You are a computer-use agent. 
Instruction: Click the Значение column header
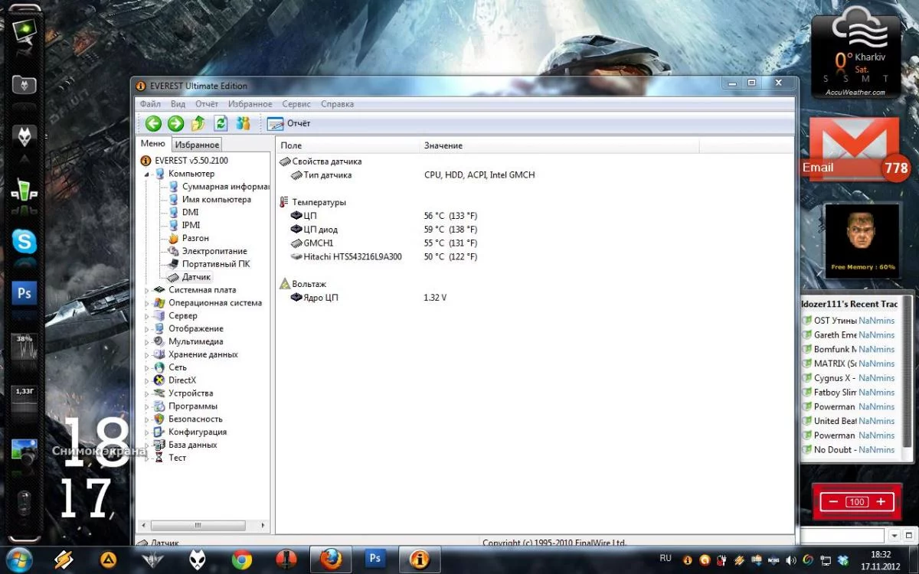[x=443, y=145]
